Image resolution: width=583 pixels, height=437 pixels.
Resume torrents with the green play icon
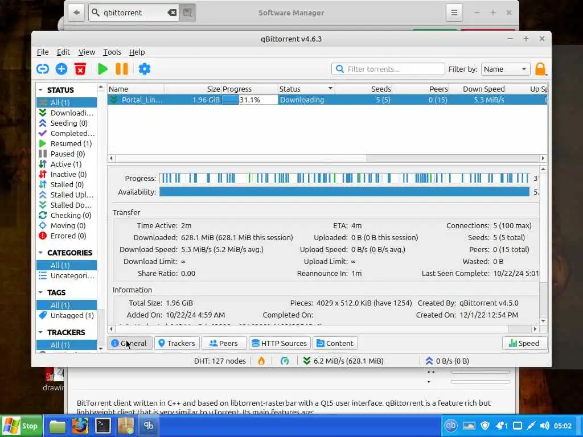pyautogui.click(x=102, y=69)
